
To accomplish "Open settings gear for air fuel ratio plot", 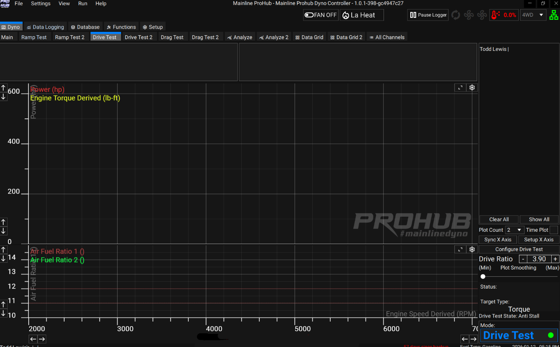I will tap(472, 249).
